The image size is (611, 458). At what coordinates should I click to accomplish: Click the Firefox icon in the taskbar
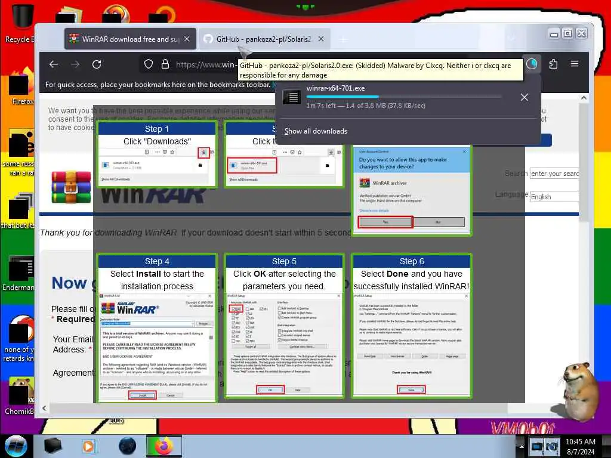tap(163, 446)
